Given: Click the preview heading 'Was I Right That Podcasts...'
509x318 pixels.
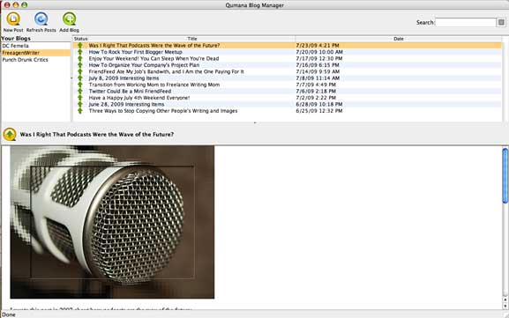Looking at the screenshot, I should pos(97,134).
